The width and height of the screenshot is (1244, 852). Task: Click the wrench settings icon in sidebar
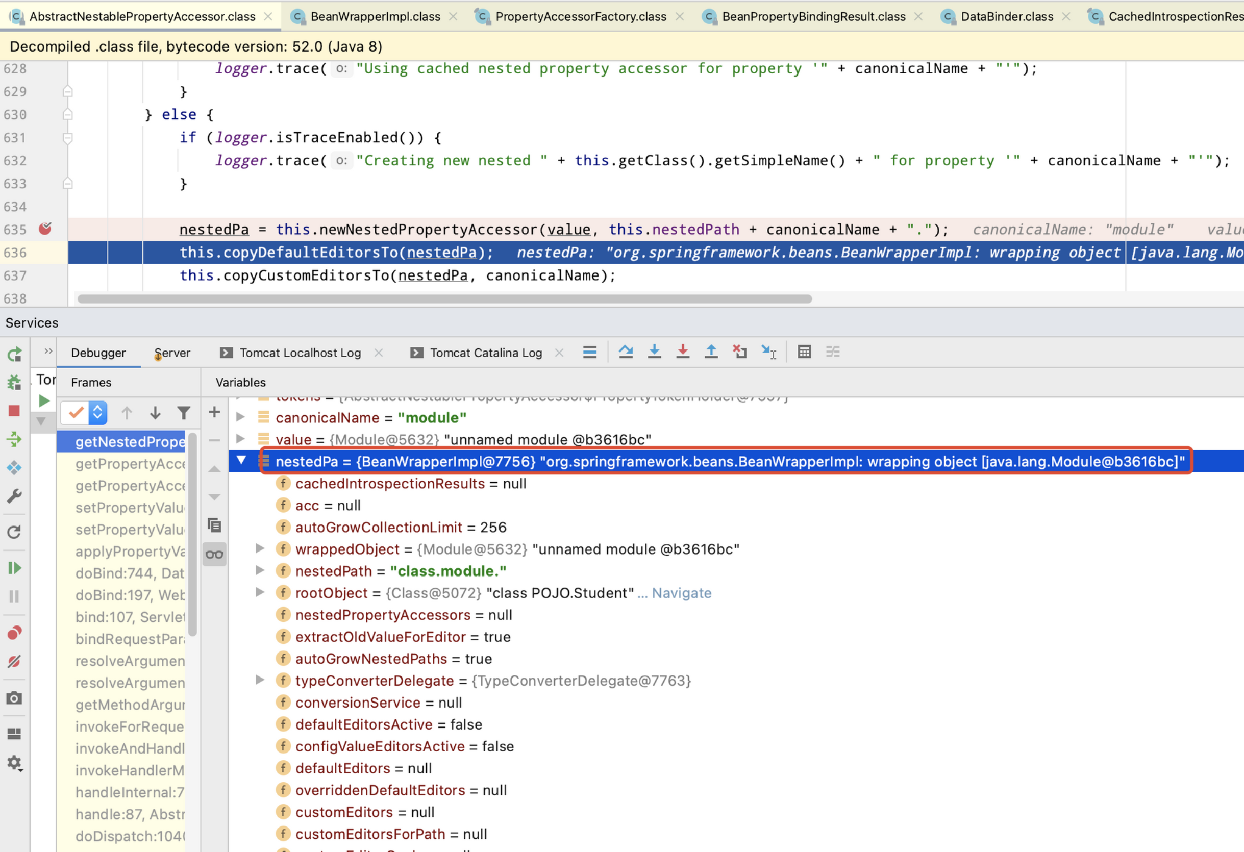point(14,496)
